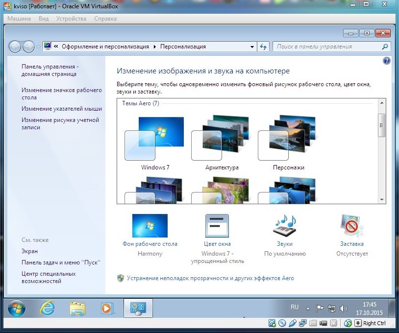Click the blue help question mark

386,61
